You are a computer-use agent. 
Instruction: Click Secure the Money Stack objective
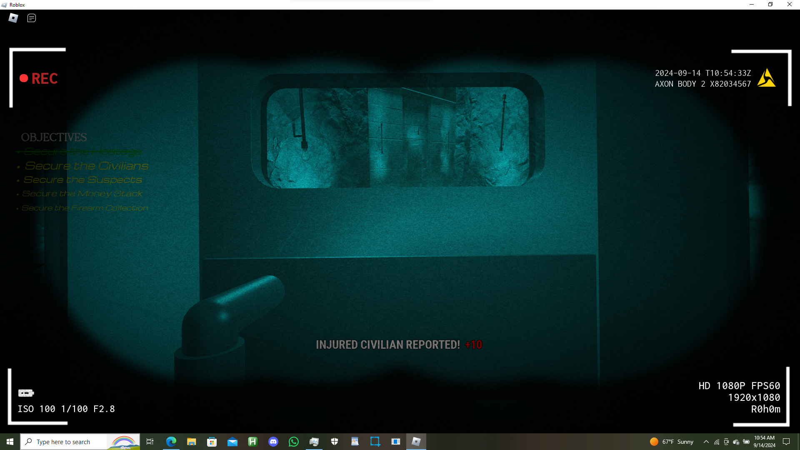82,194
